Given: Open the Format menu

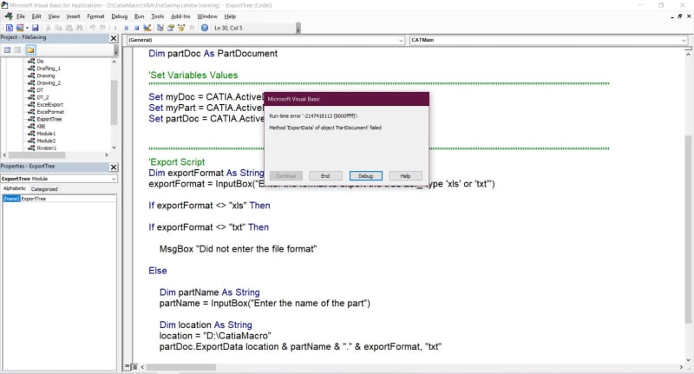Looking at the screenshot, I should 95,16.
